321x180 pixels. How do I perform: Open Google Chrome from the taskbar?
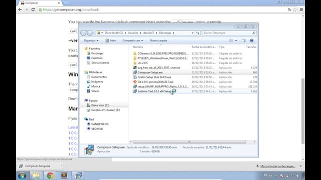tap(50, 175)
